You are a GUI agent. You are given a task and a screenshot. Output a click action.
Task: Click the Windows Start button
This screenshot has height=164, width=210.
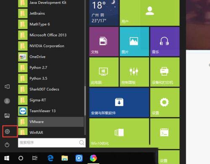(x=7, y=158)
